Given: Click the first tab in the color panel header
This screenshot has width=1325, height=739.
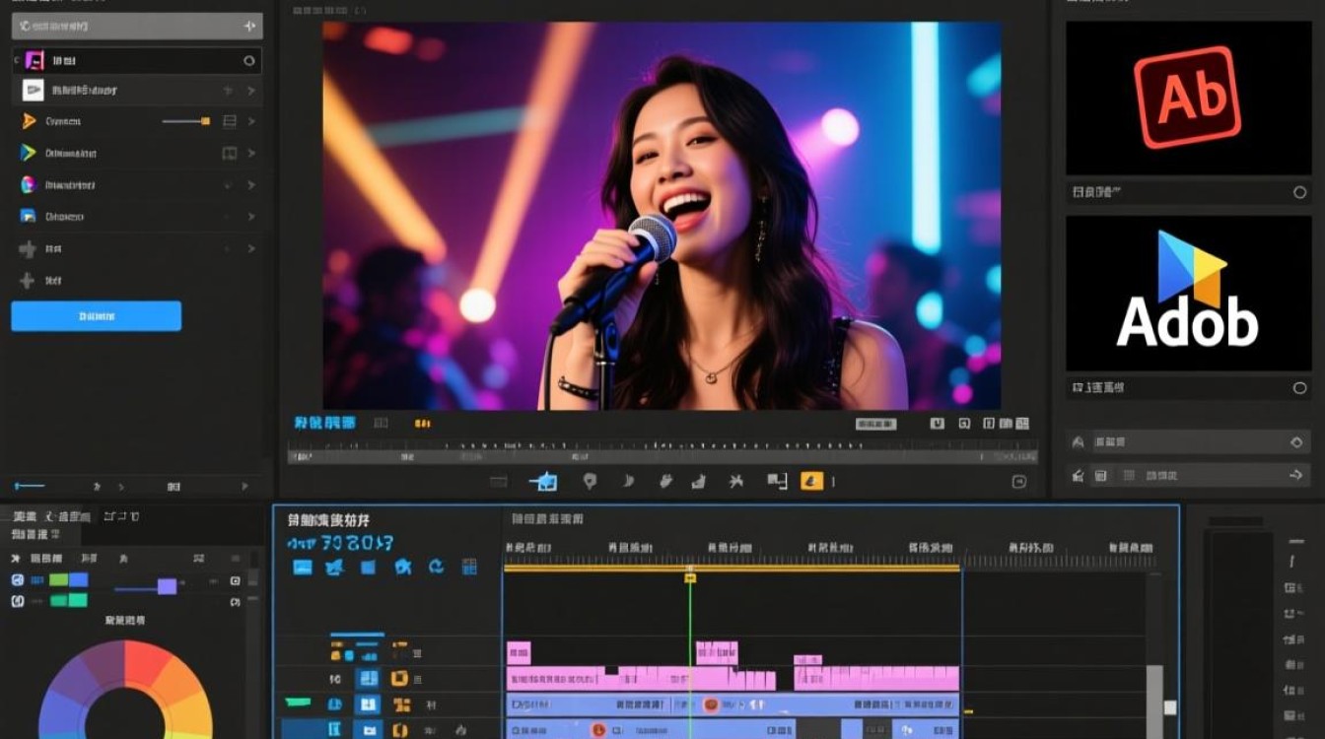Looking at the screenshot, I should tap(24, 516).
